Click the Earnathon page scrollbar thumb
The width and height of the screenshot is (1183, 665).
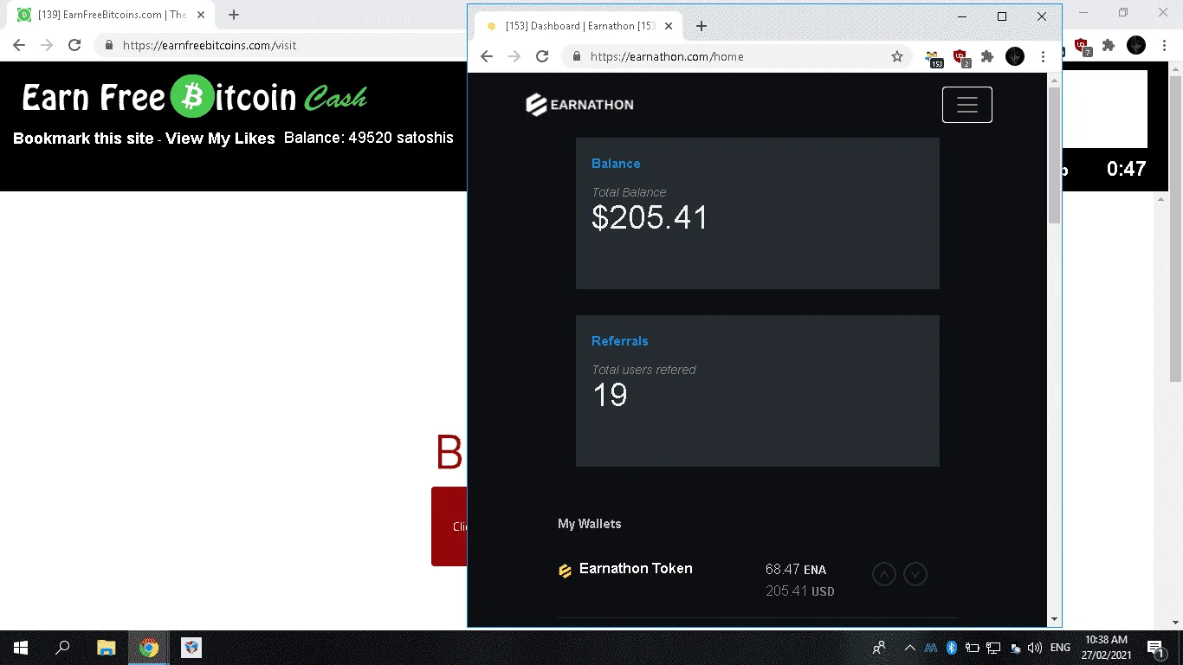(x=1054, y=156)
